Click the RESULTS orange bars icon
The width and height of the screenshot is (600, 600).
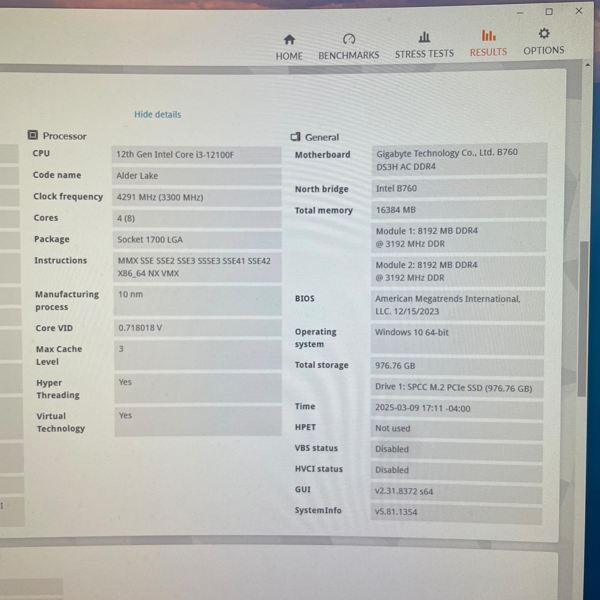click(x=488, y=35)
